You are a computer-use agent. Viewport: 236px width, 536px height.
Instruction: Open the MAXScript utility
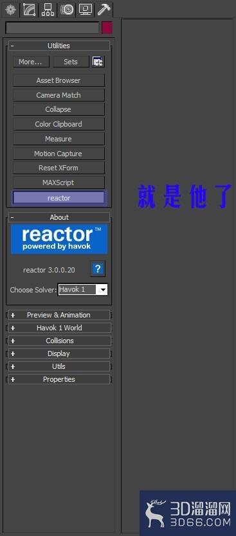coord(59,183)
